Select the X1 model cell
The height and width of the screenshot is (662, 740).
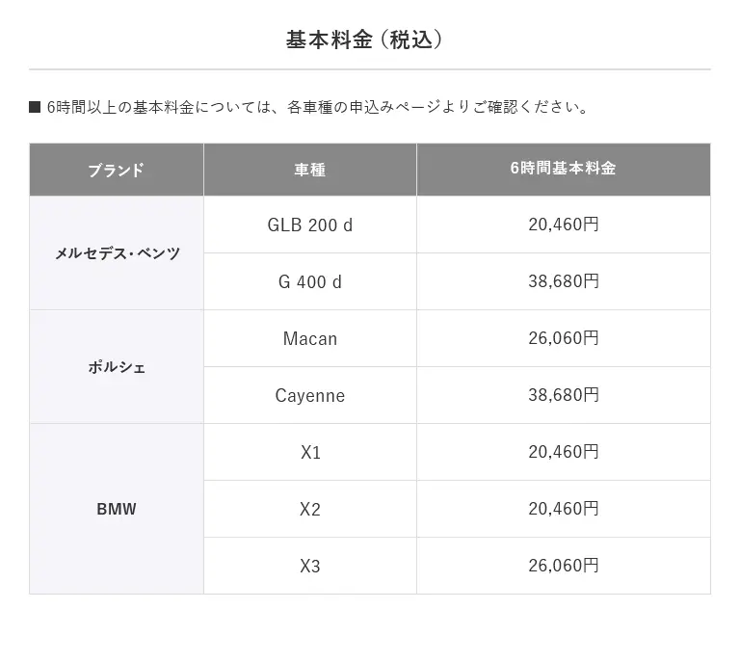[310, 452]
